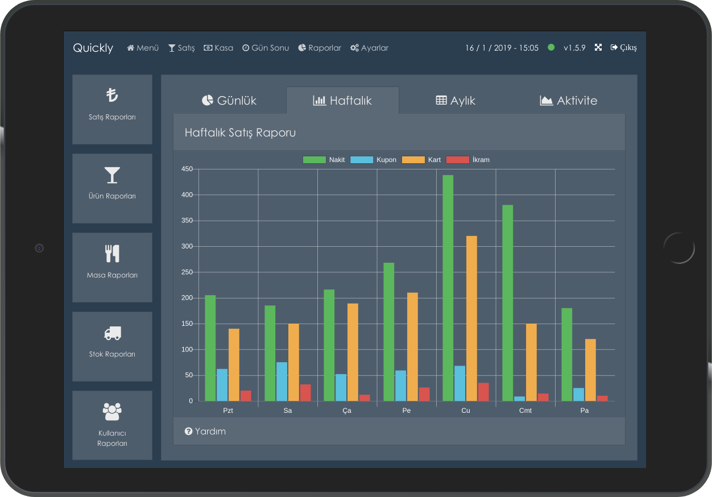The height and width of the screenshot is (497, 712).
Task: Open Ürün Raporları cocktail glass icon
Action: [x=112, y=175]
